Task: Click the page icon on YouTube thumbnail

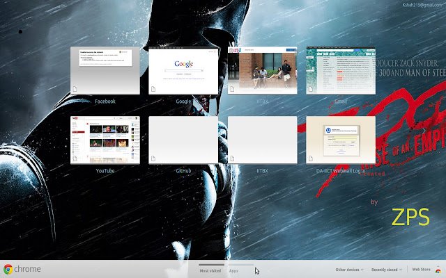Action: pos(75,158)
